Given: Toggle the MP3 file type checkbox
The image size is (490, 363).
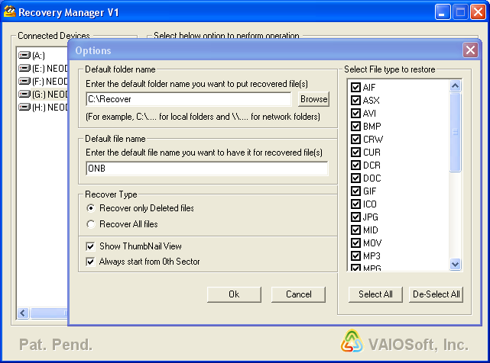Looking at the screenshot, I should pyautogui.click(x=355, y=255).
